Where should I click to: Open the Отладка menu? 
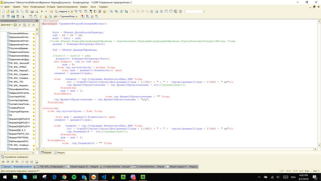(x=51, y=7)
